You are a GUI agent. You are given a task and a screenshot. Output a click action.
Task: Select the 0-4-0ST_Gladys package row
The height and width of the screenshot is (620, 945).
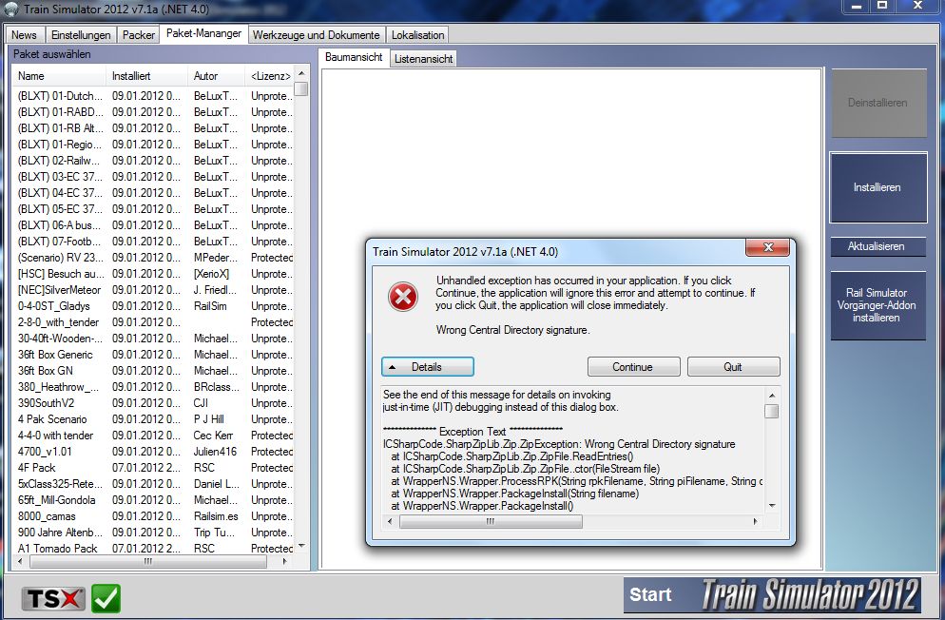pos(153,306)
